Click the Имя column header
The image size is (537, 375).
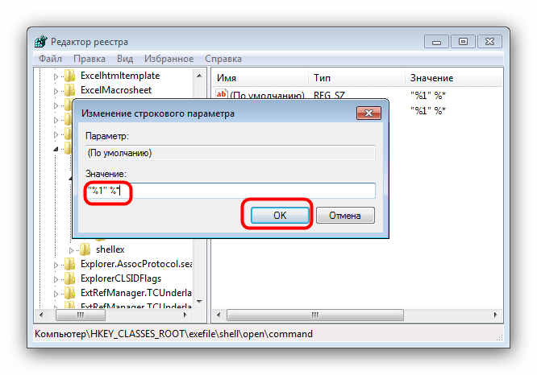[x=260, y=78]
